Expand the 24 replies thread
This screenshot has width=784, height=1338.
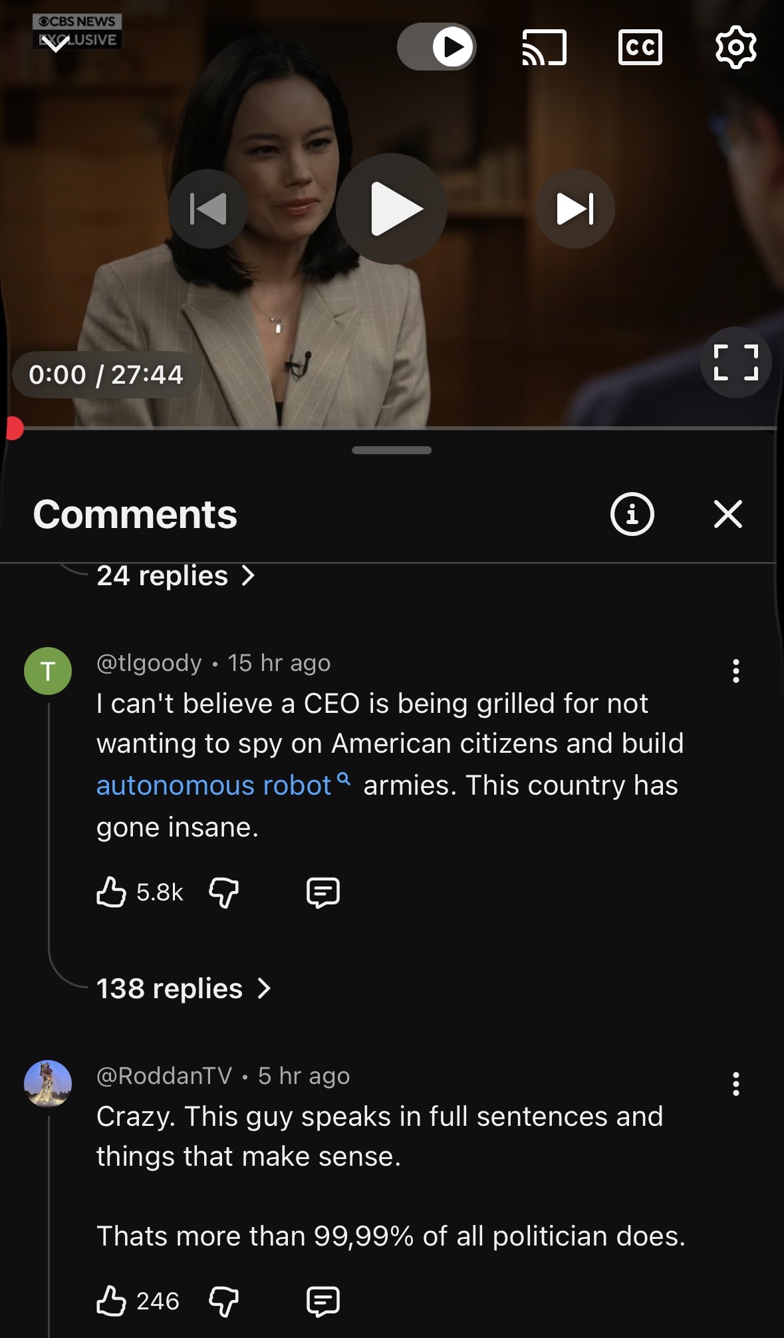click(176, 576)
